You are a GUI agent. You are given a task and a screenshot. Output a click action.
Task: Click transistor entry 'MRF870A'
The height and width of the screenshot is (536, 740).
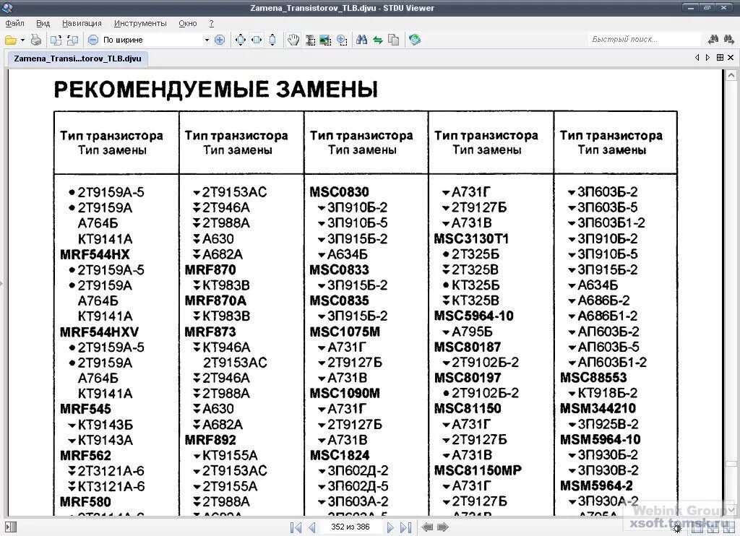[x=215, y=301]
